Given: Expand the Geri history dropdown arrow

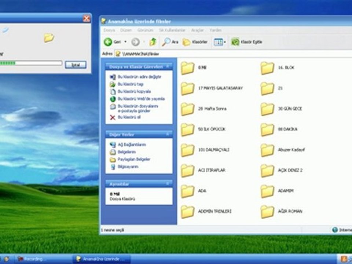Looking at the screenshot, I should point(125,42).
